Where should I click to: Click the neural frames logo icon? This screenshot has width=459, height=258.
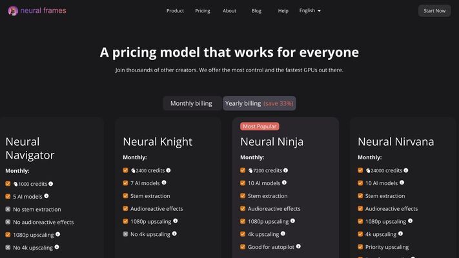click(x=13, y=11)
